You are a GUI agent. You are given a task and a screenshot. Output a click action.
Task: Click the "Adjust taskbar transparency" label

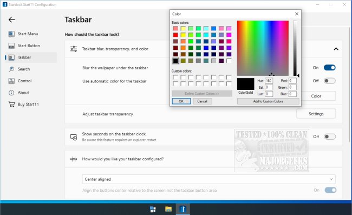coord(108,114)
